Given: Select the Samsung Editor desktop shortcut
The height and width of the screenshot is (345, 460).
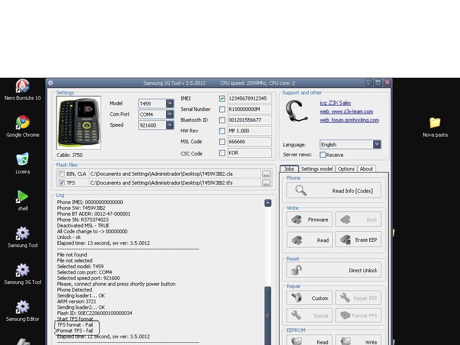Looking at the screenshot, I should point(22,311).
